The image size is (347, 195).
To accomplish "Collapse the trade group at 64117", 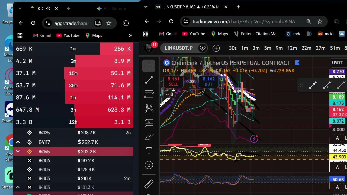I will [x=18, y=142].
